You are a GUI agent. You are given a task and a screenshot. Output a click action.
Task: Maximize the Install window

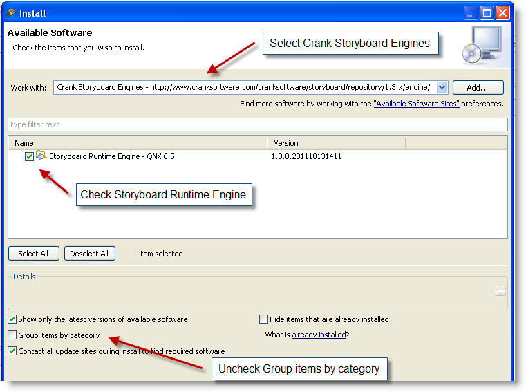point(487,13)
